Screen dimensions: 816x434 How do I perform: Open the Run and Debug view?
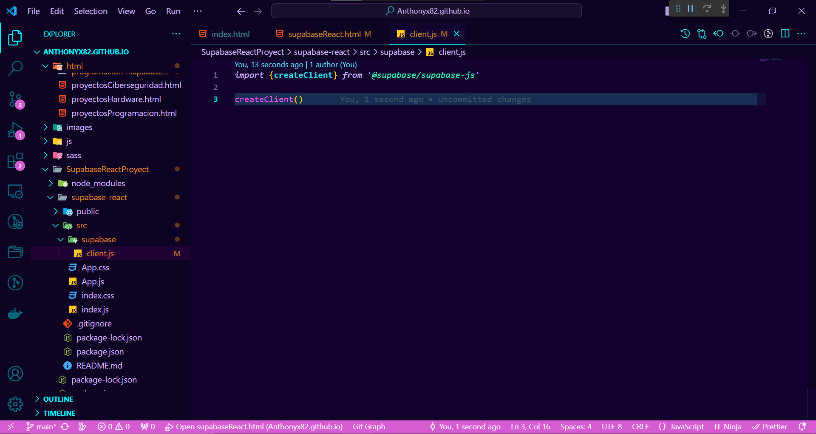point(15,130)
